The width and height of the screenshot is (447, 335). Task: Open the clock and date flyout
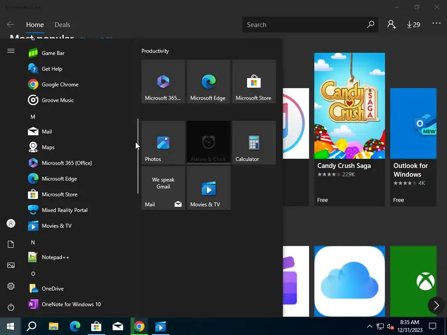pos(409,326)
